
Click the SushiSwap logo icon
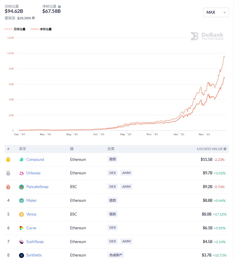(21, 242)
